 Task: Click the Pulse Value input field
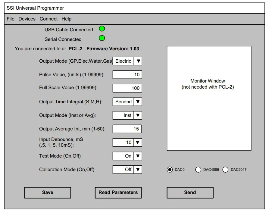pos(127,74)
